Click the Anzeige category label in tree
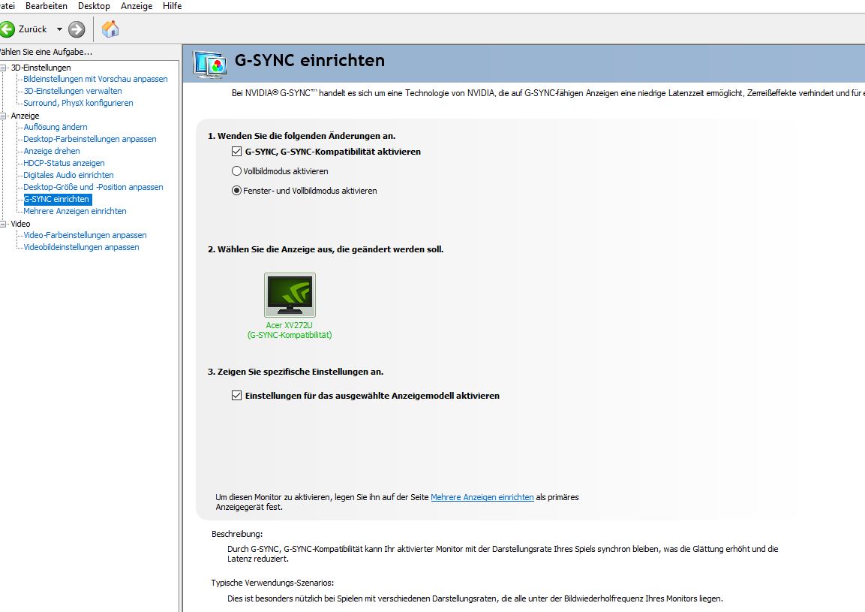865x612 pixels. point(25,116)
